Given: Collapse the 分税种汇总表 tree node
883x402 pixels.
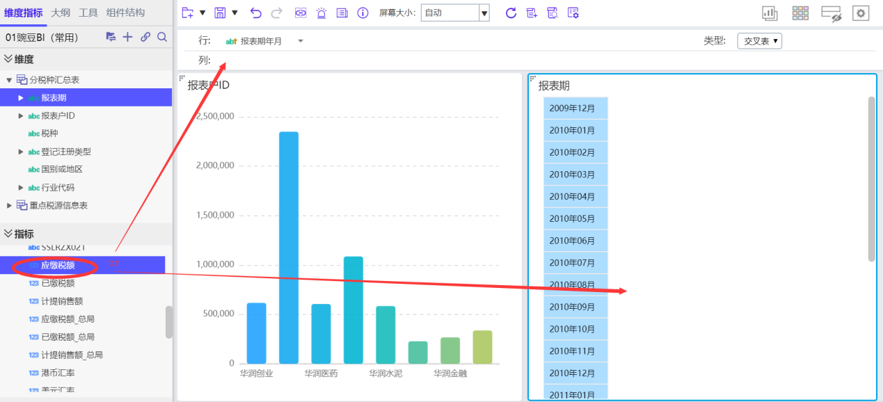Looking at the screenshot, I should tap(9, 80).
